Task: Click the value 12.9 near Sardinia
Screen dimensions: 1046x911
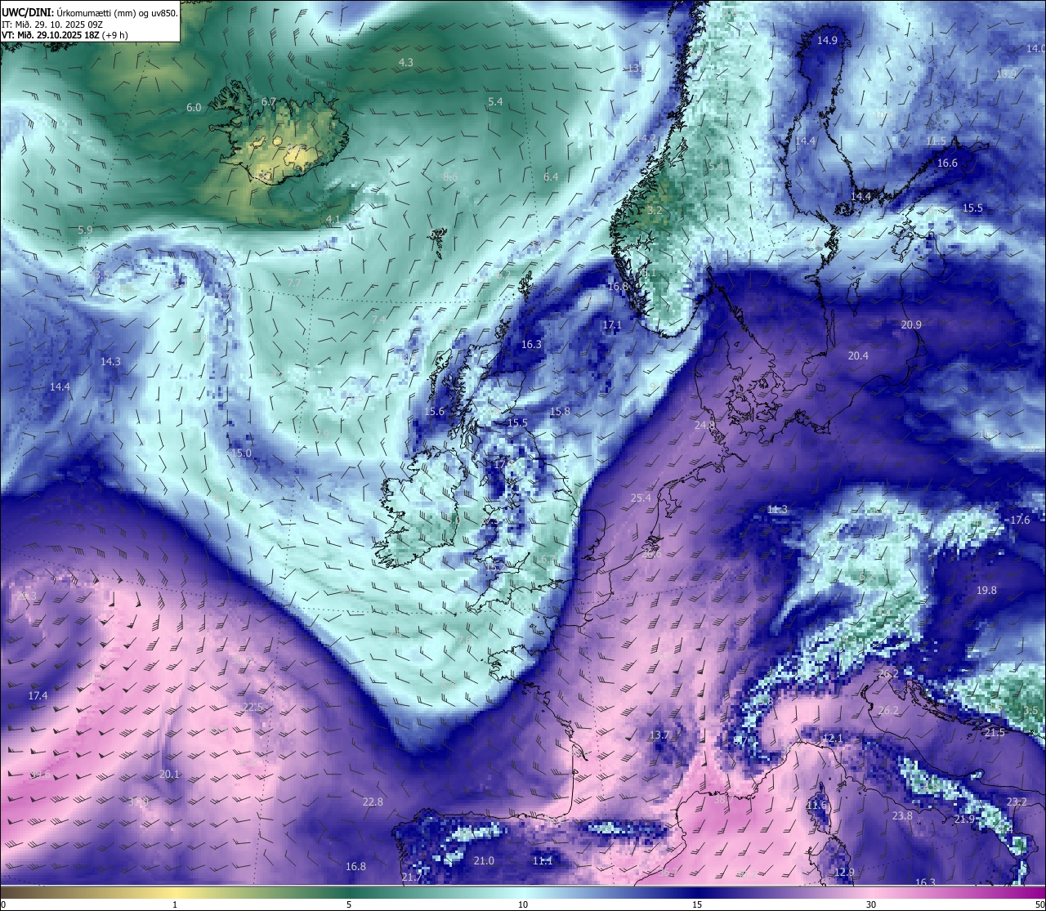Action: [x=844, y=873]
